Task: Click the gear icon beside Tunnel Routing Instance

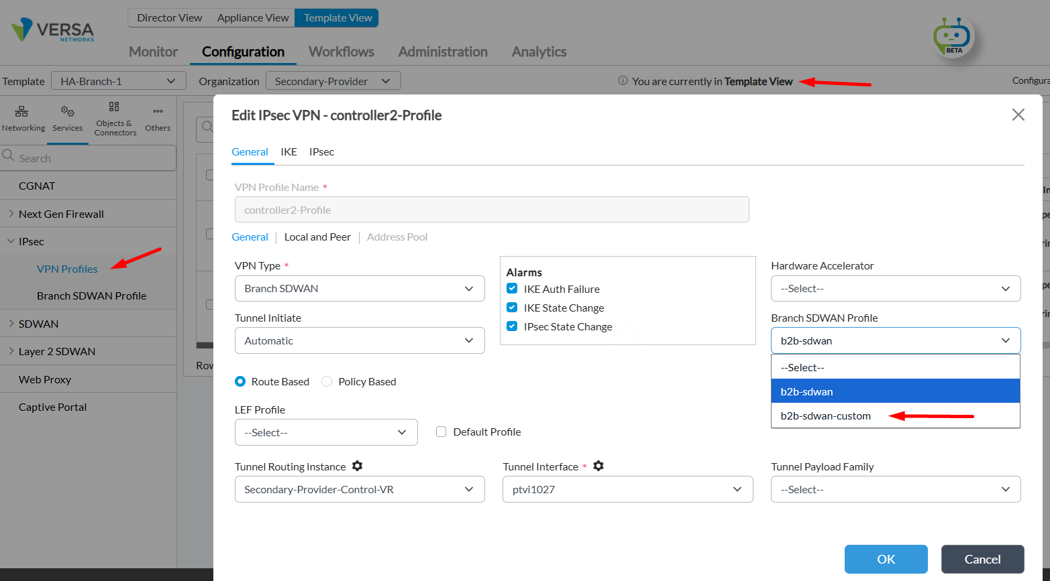Action: click(358, 466)
